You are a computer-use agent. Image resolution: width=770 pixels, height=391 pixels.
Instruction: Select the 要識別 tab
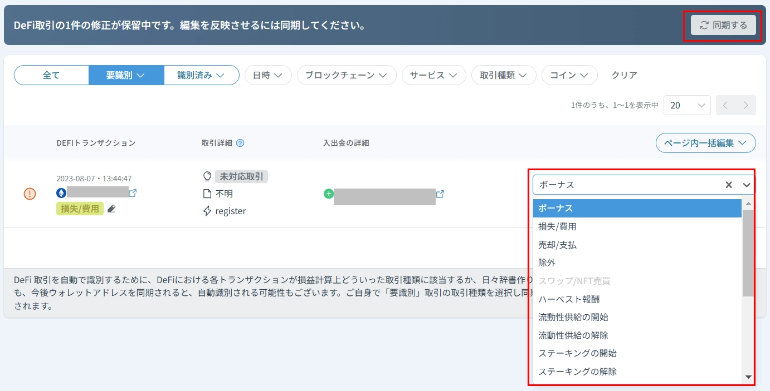click(x=126, y=75)
